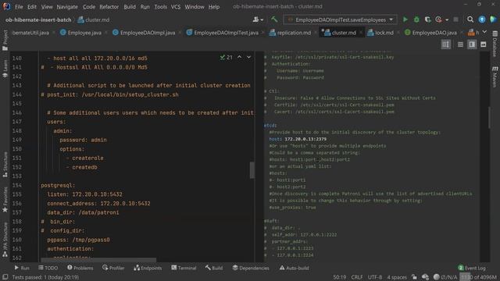Open the Event Log
This screenshot has height=281, width=500.
(472, 268)
